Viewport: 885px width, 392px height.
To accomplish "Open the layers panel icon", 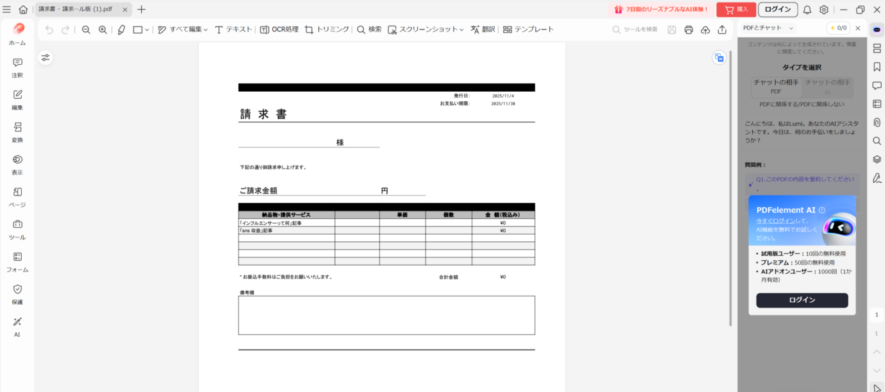I will click(x=877, y=159).
